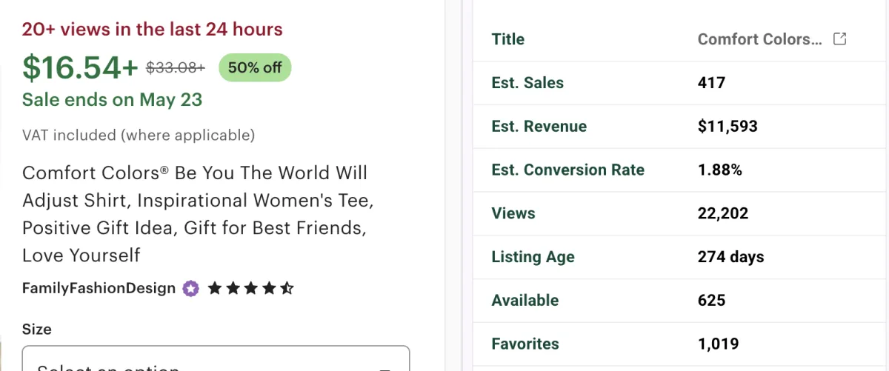Image resolution: width=889 pixels, height=371 pixels.
Task: Click the purple Star Seller badge icon
Action: 190,288
